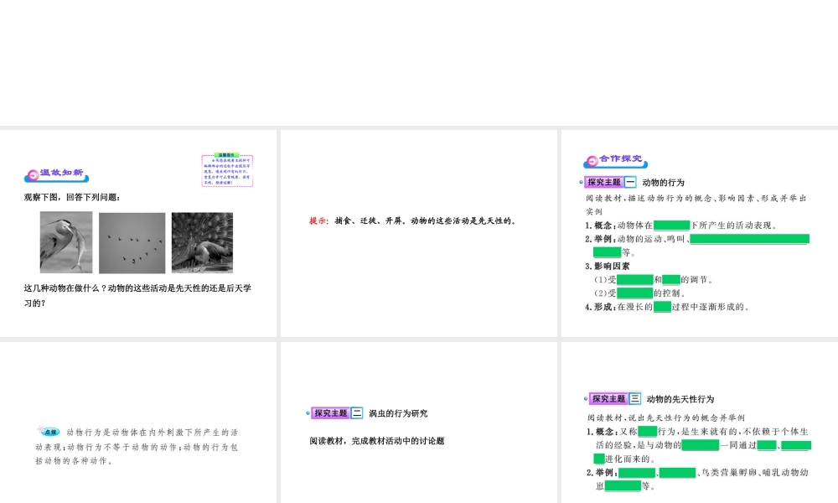Screen dimensions: 838x503
Task: Click the 温故知新 header arrow icon
Action: click(x=33, y=175)
